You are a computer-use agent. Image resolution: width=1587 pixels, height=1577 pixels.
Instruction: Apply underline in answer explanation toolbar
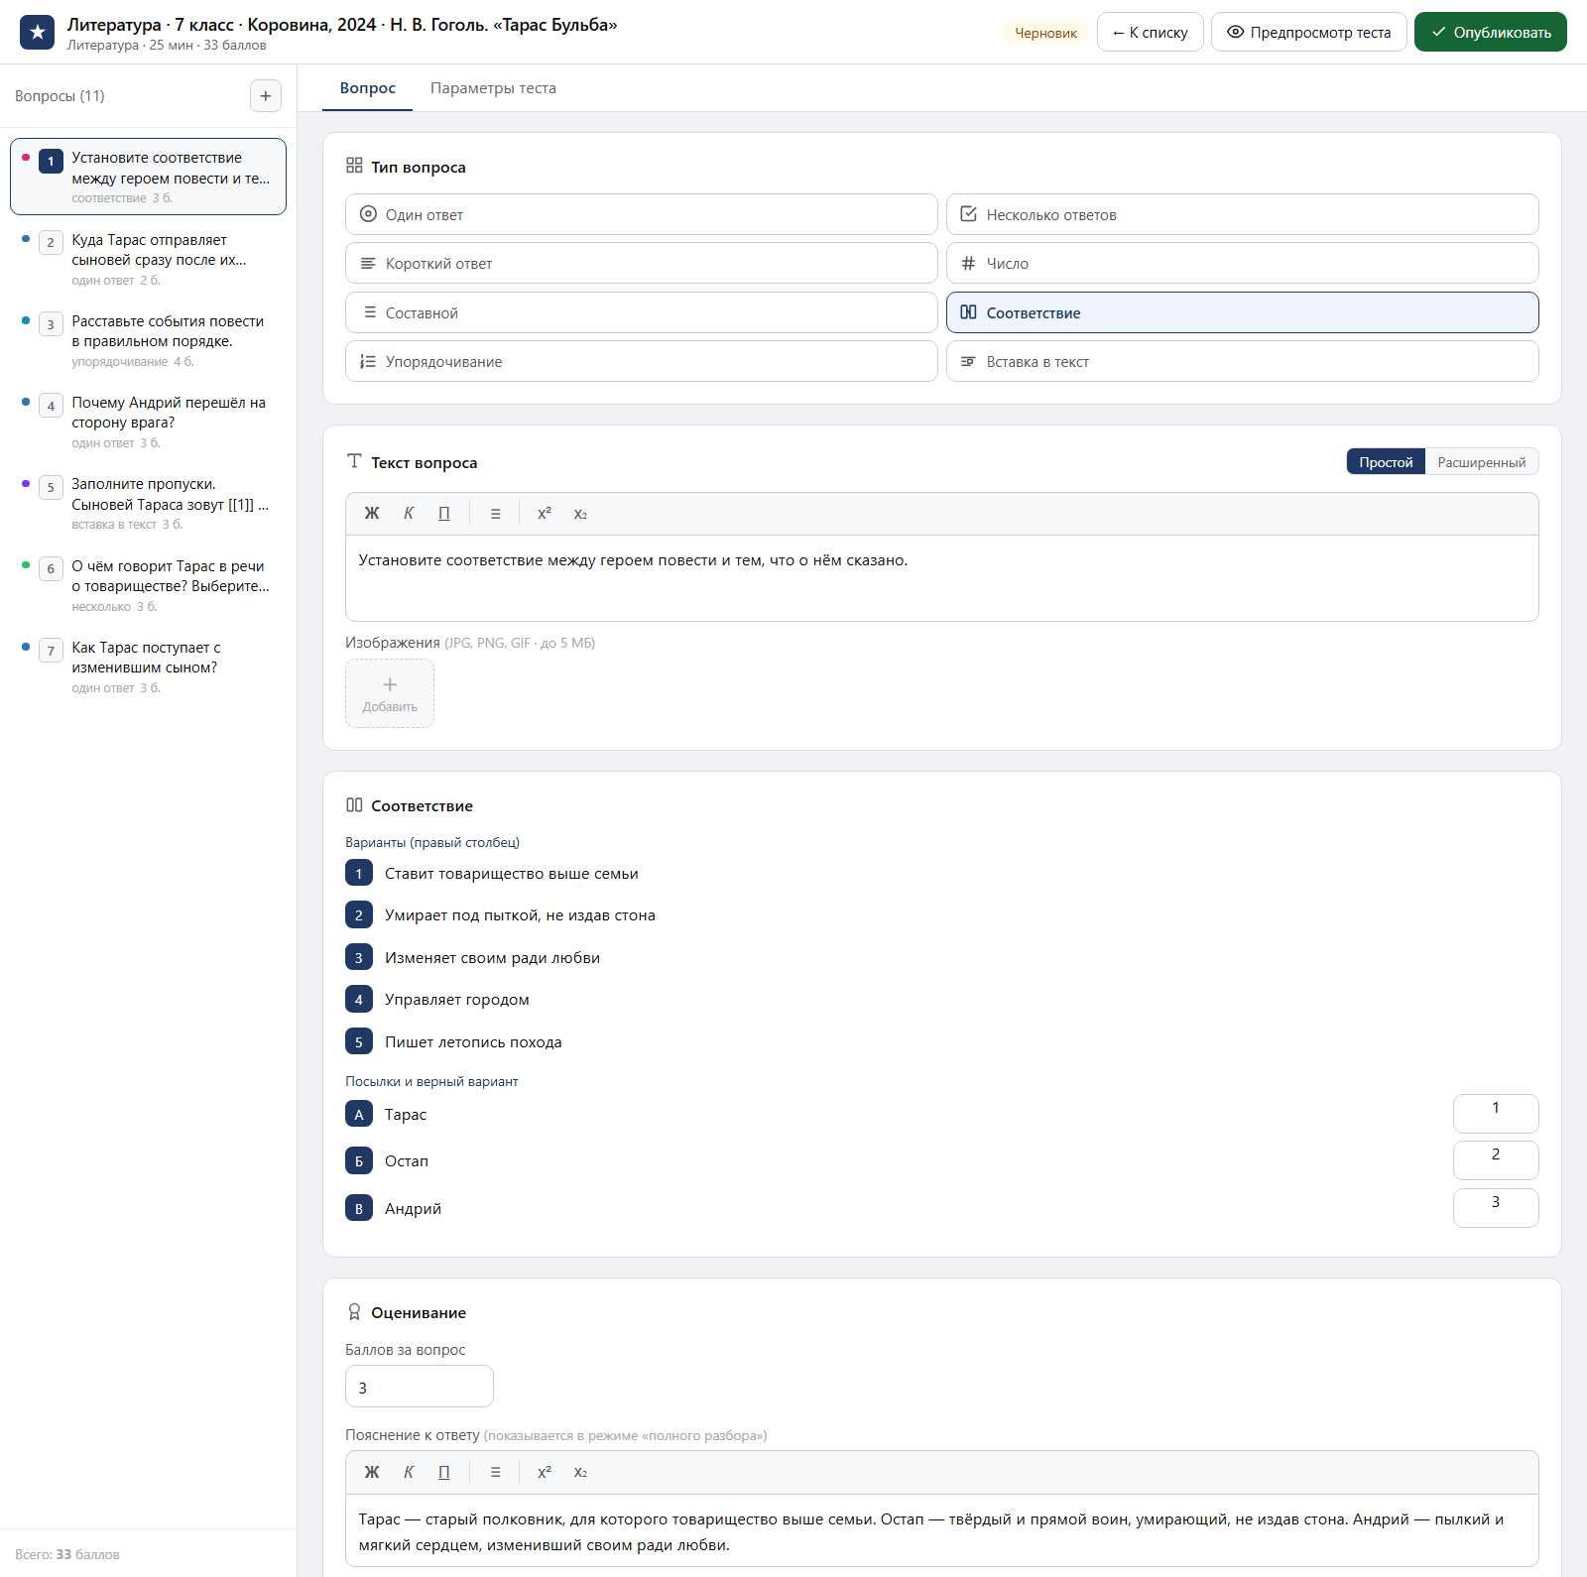click(444, 1473)
